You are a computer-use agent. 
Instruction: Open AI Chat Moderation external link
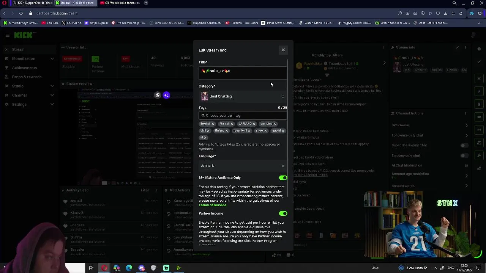(467, 166)
